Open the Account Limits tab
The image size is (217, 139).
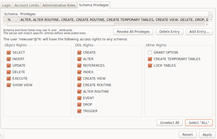pyautogui.click(x=27, y=5)
